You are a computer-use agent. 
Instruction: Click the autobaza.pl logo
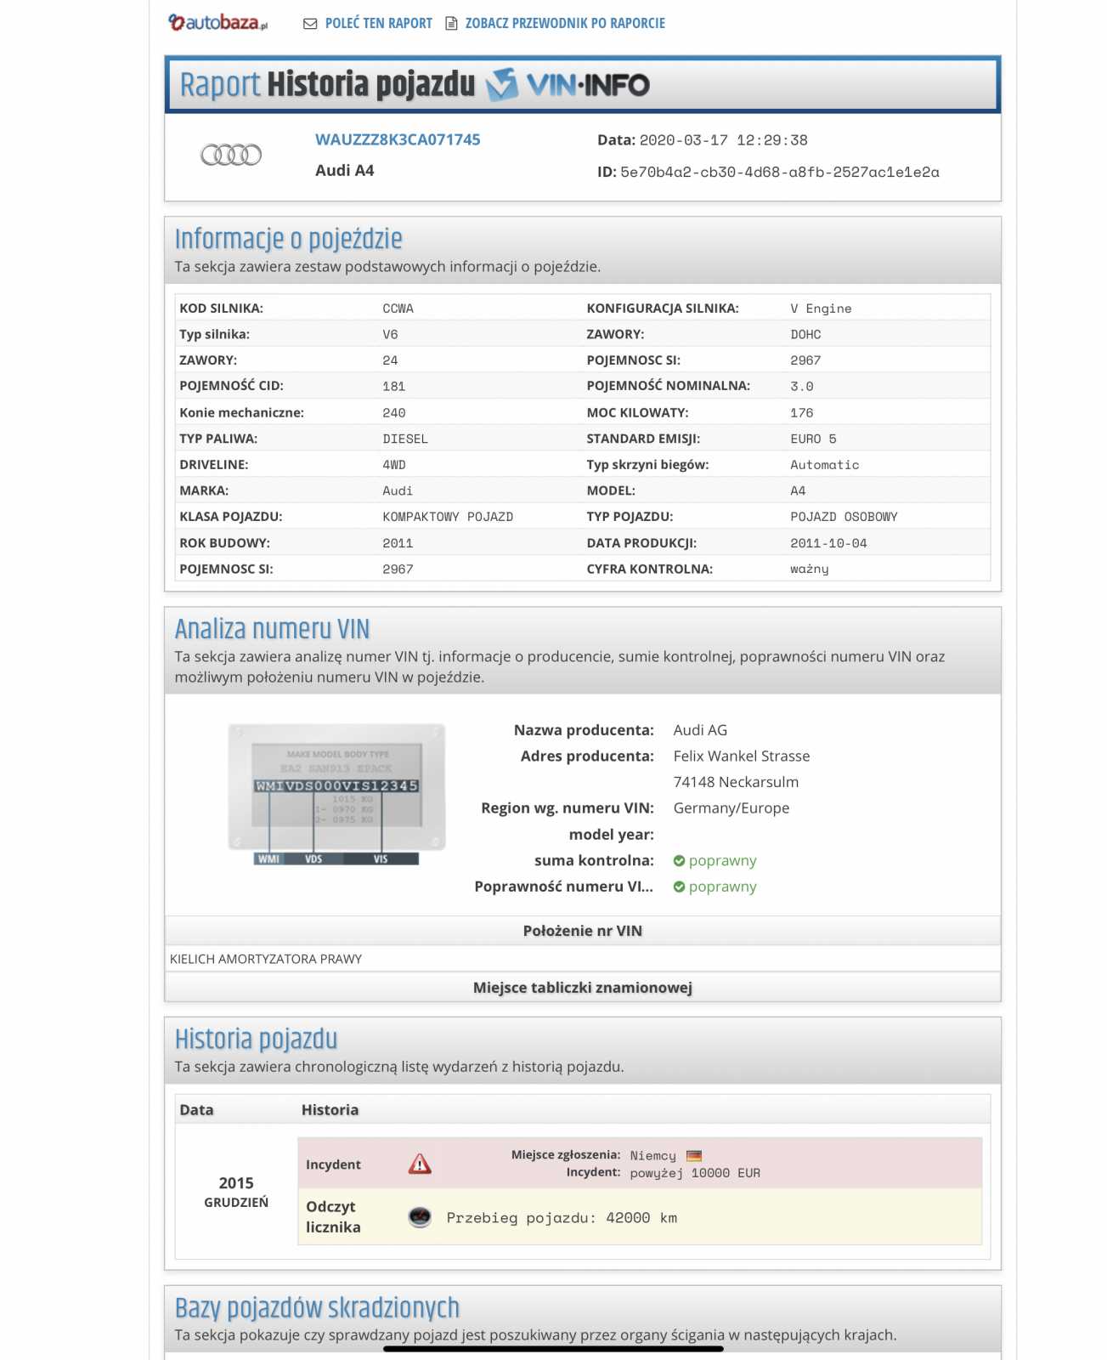pos(217,23)
